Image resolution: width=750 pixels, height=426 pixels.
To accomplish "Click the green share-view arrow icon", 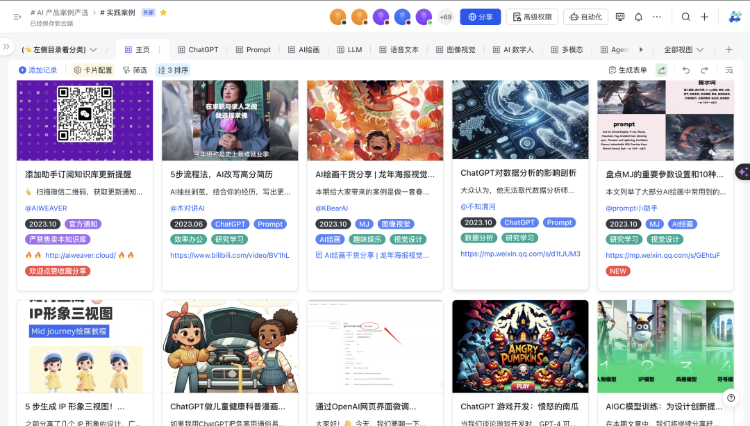I will (x=661, y=70).
